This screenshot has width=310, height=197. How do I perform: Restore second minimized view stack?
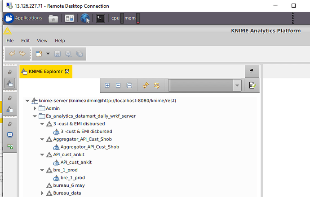tap(10, 98)
